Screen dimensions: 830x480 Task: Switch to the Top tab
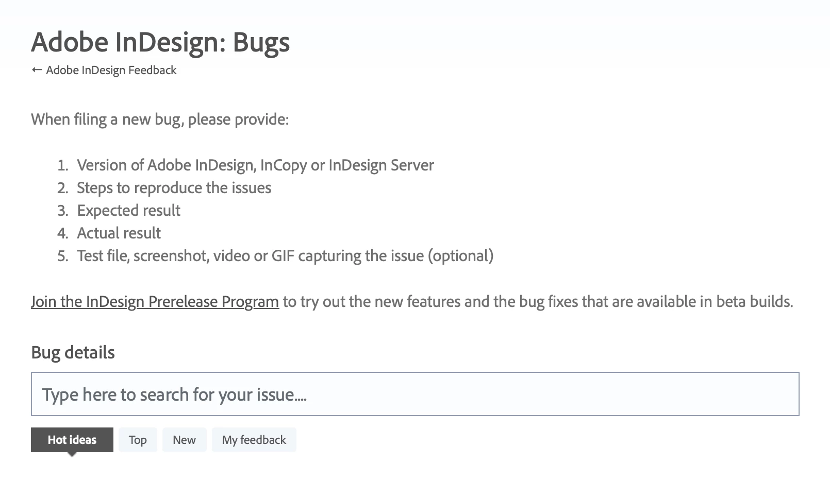[x=138, y=440]
